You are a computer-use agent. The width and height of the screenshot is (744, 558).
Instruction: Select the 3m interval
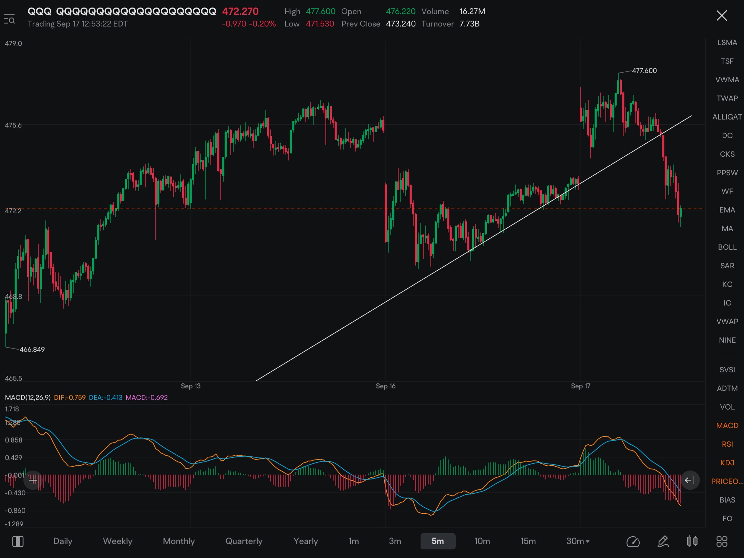pos(395,541)
